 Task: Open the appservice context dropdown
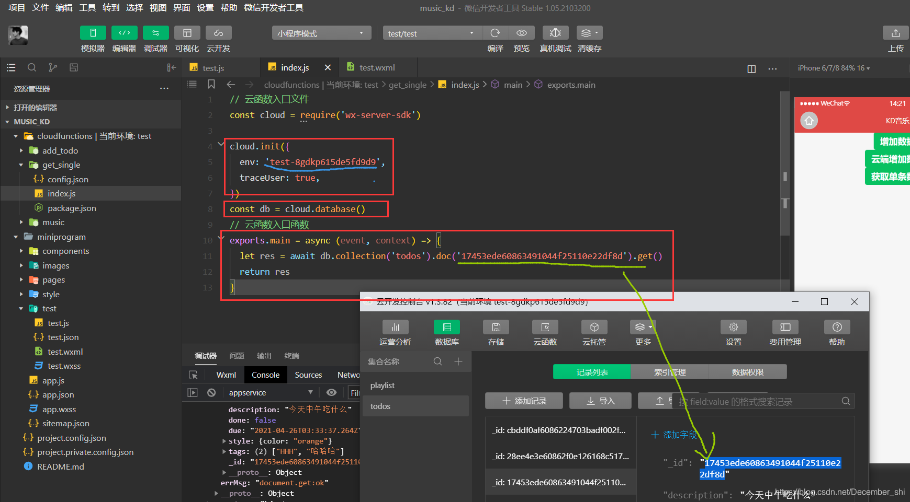tap(271, 392)
